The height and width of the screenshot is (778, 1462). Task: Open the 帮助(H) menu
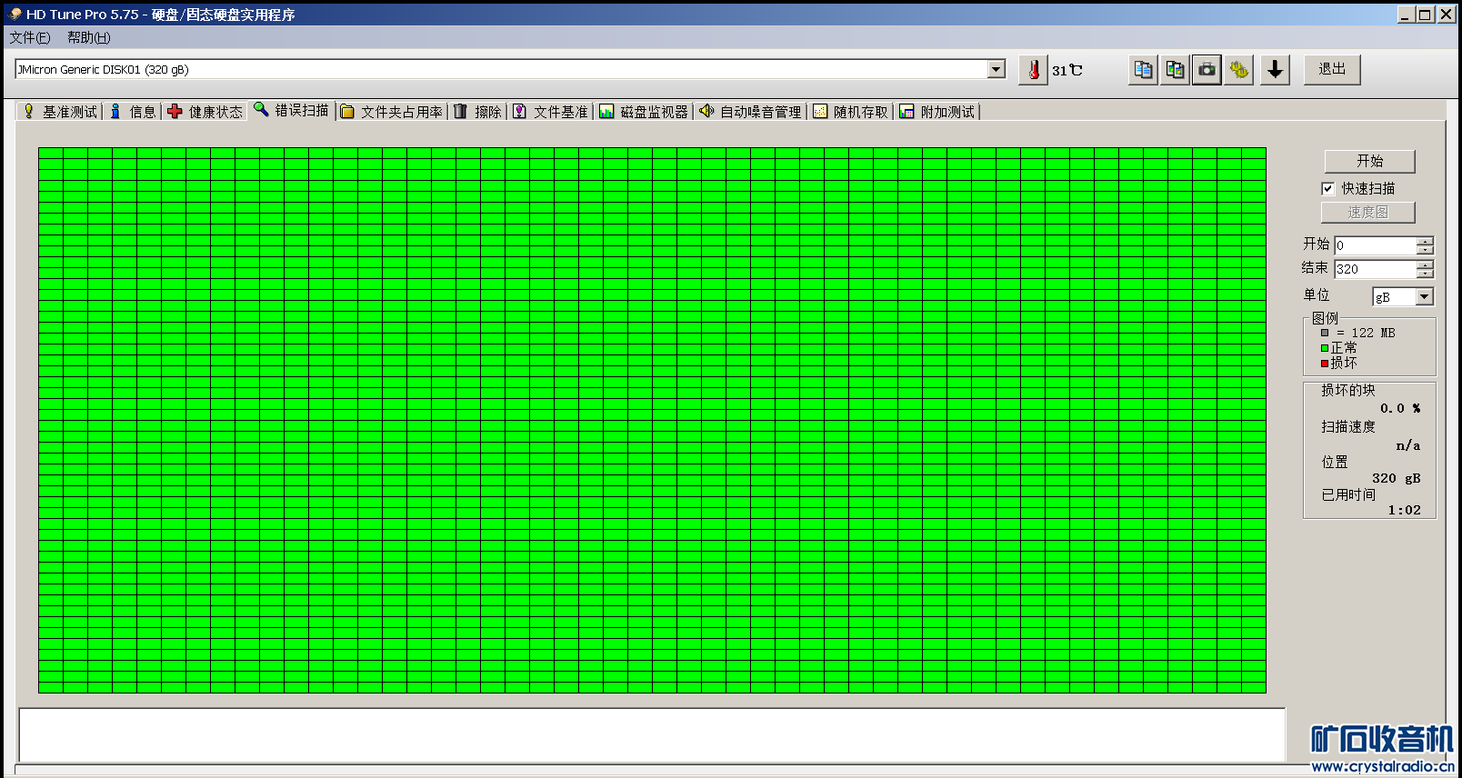point(89,37)
